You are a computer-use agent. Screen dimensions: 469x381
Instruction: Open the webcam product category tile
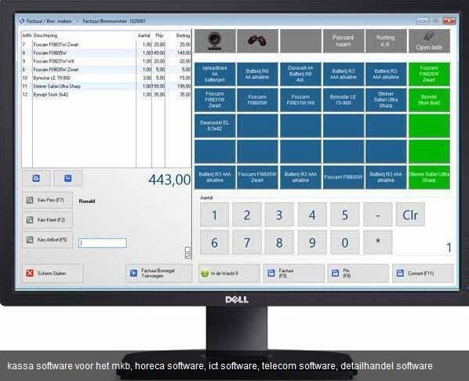click(x=215, y=41)
